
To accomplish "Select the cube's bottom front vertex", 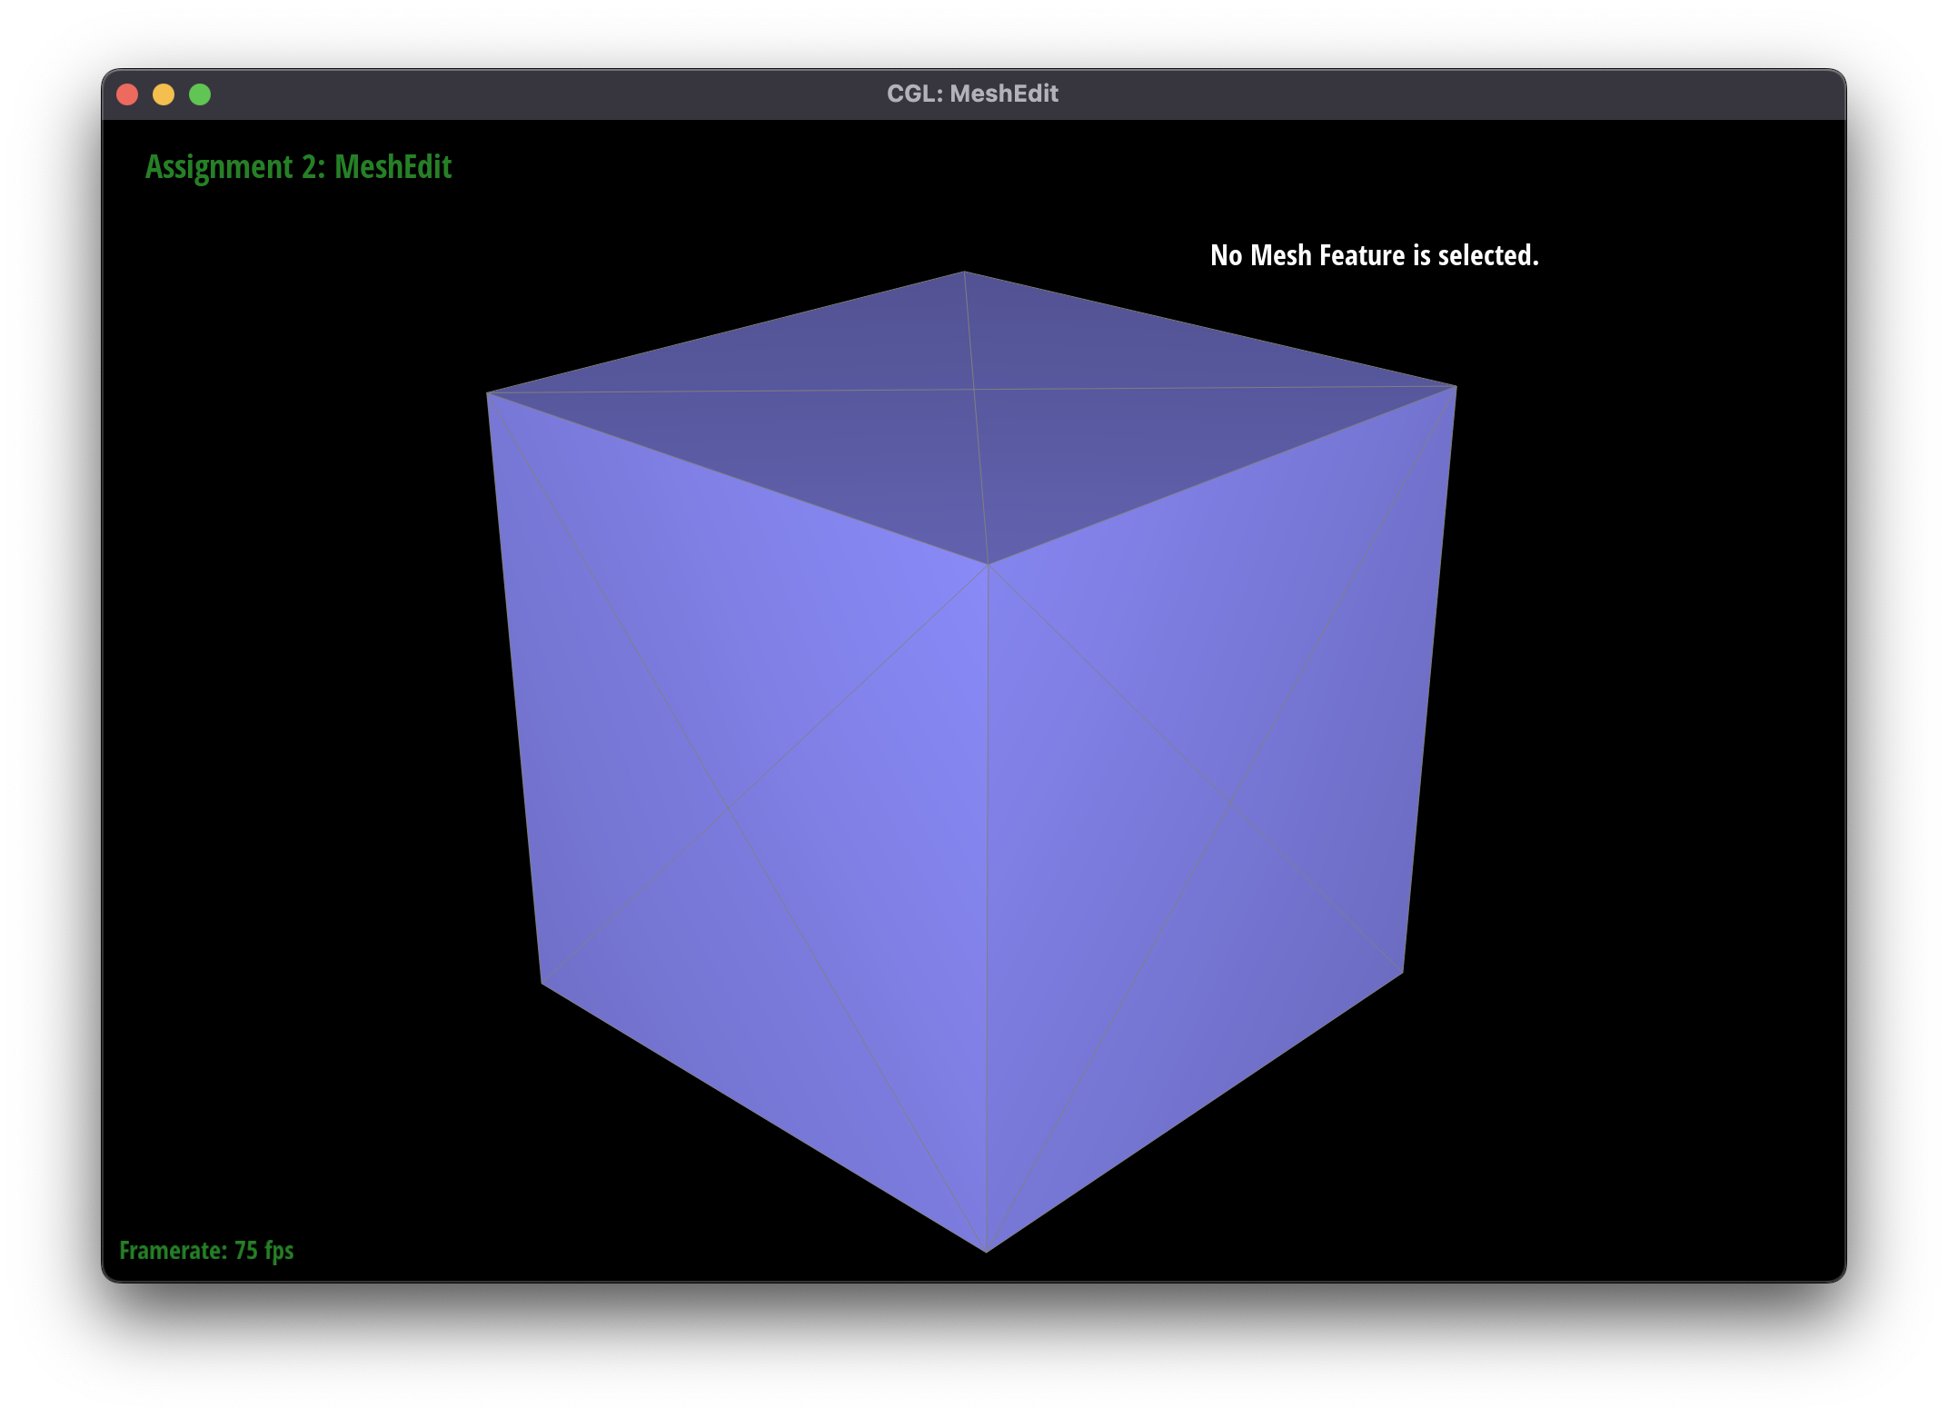I will click(986, 1252).
